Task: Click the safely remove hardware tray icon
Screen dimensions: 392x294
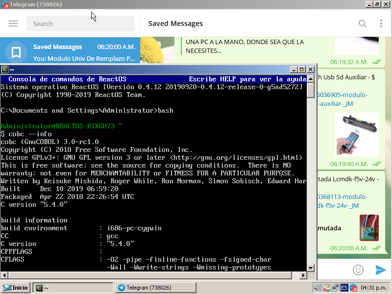Action: coord(326,288)
